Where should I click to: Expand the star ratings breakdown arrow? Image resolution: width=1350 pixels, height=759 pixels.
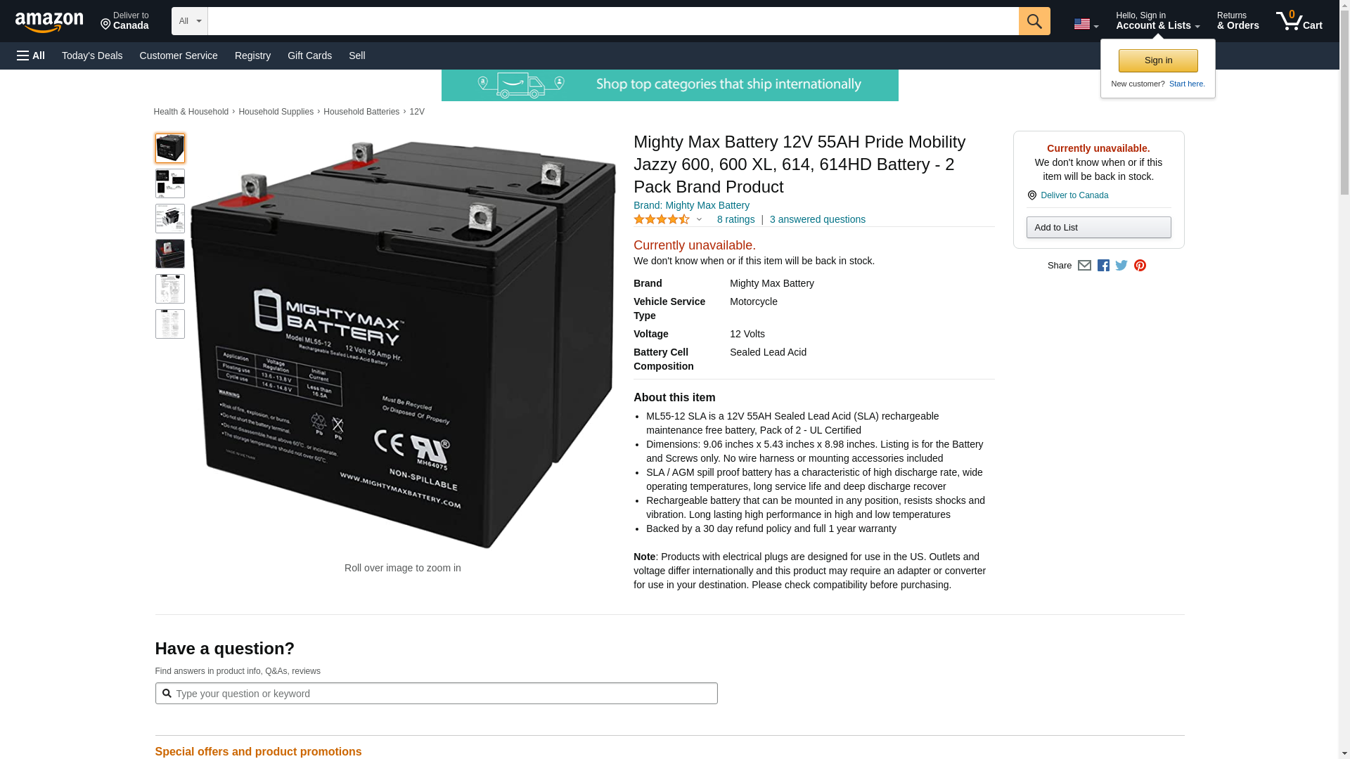(699, 219)
